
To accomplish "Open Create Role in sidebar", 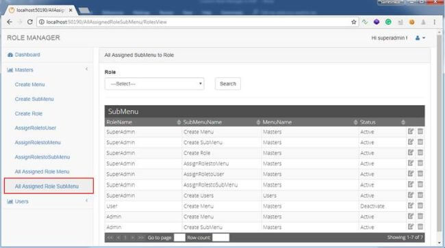I will (29, 113).
